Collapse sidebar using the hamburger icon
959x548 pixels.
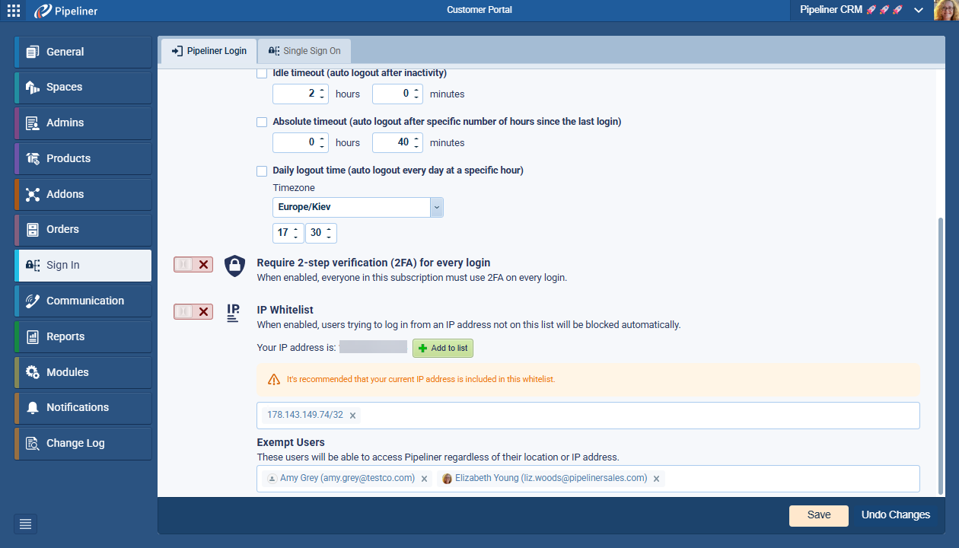click(25, 524)
